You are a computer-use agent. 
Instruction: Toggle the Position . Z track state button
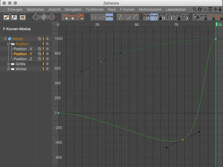(43, 58)
